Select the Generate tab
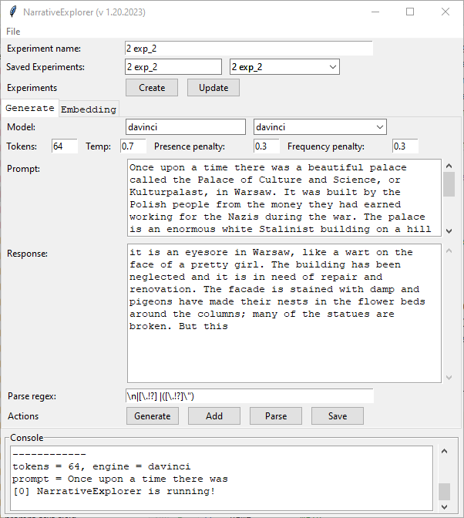The height and width of the screenshot is (518, 464). pos(30,108)
